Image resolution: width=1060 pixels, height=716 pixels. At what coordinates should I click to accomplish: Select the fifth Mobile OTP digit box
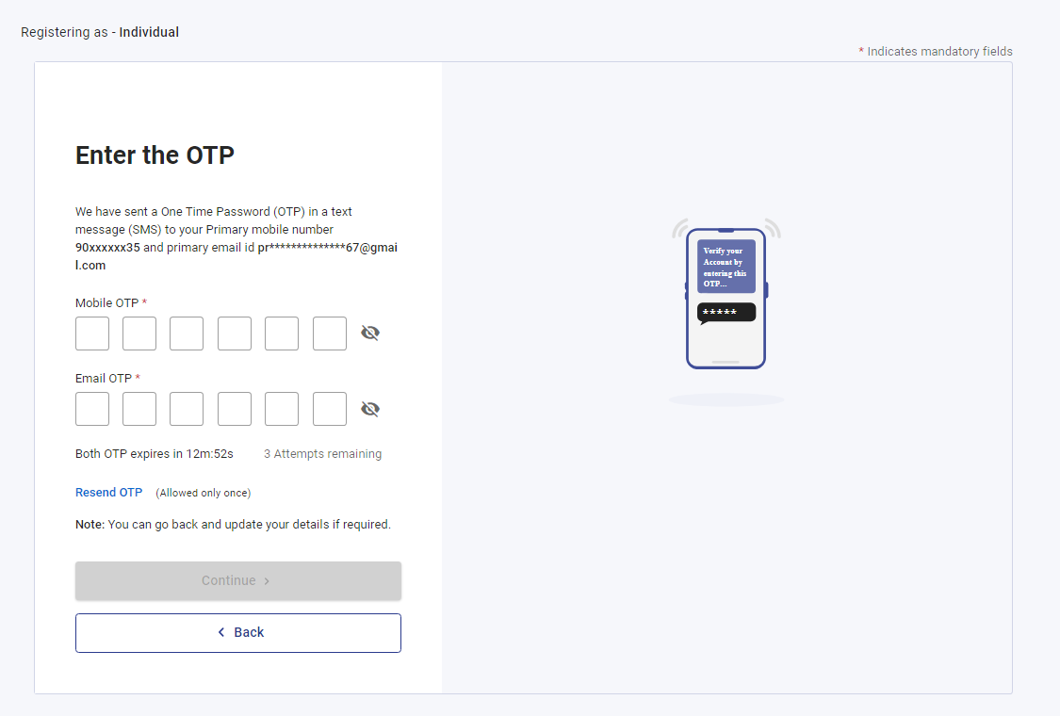282,334
